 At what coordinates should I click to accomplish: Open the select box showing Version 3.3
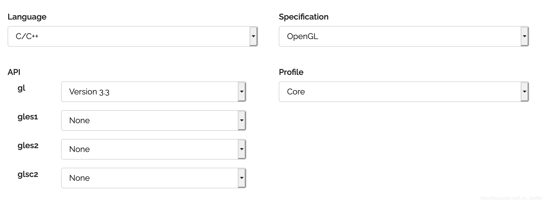click(150, 92)
